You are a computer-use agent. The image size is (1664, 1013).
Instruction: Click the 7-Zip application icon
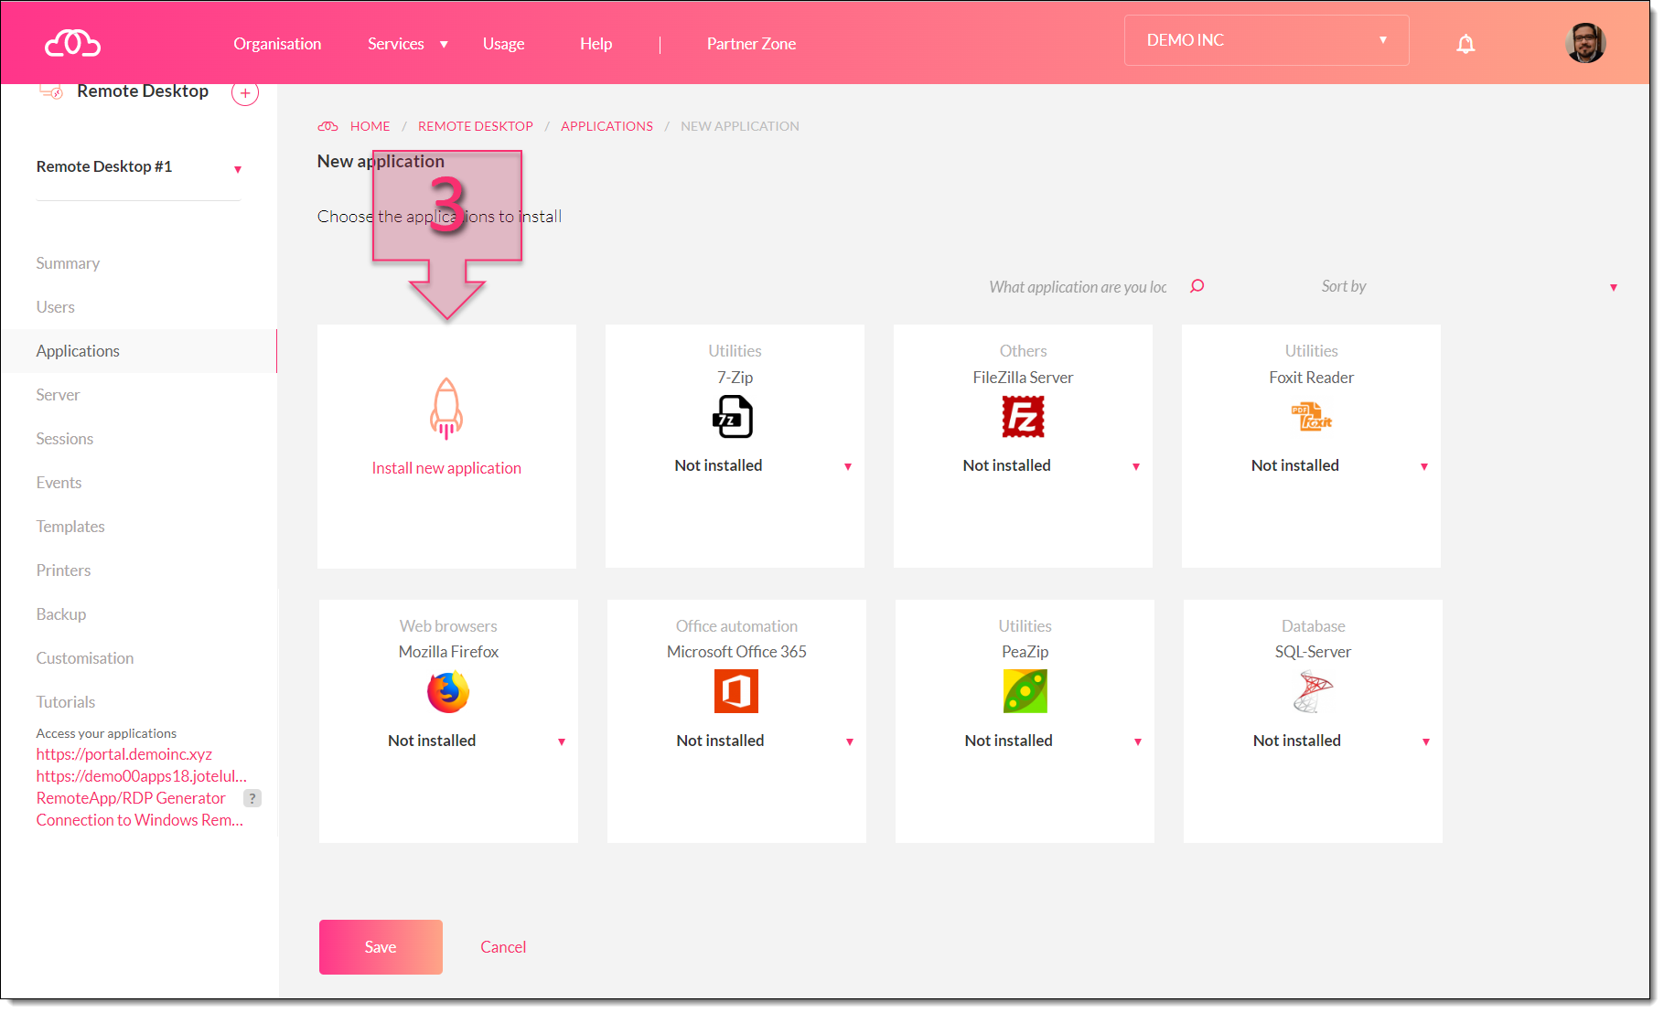[734, 417]
